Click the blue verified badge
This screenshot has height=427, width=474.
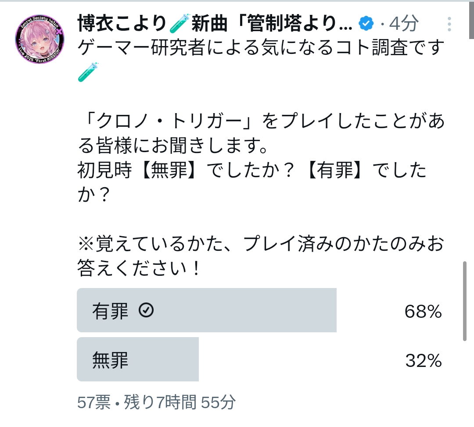366,24
